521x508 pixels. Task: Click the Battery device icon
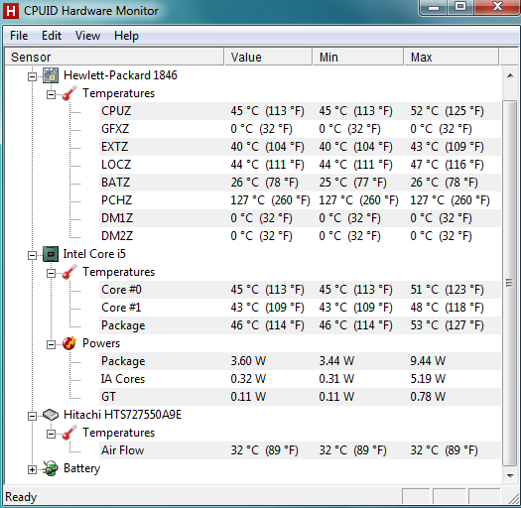(x=51, y=468)
